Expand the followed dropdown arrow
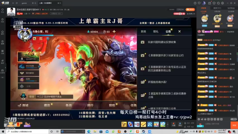 pyautogui.click(x=183, y=10)
